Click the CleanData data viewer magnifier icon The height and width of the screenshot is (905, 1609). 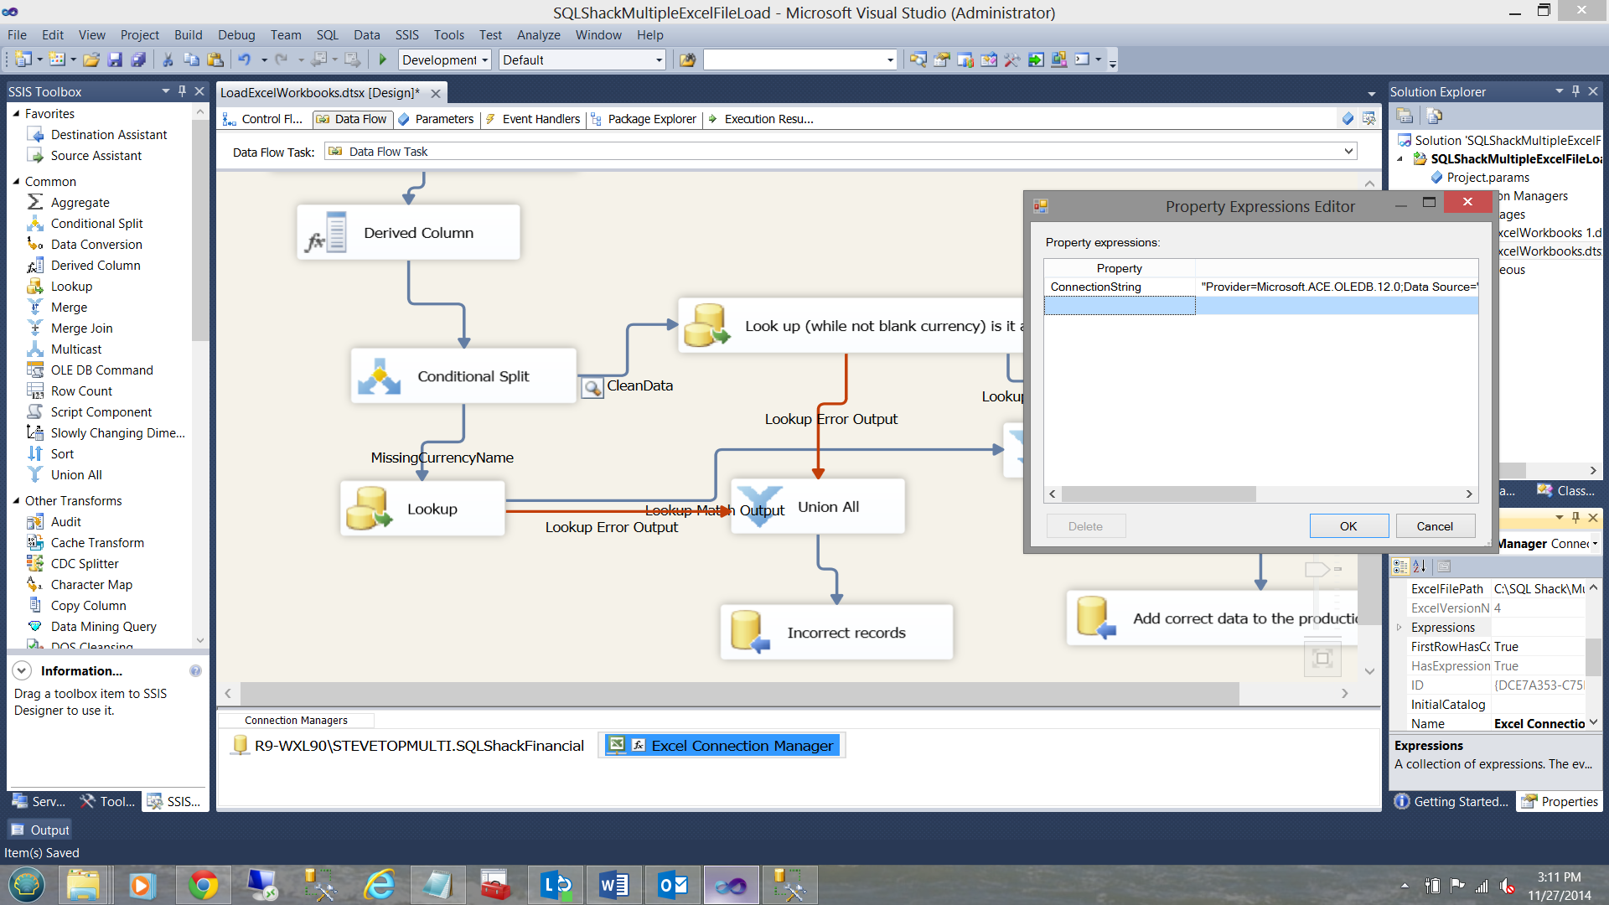(592, 387)
